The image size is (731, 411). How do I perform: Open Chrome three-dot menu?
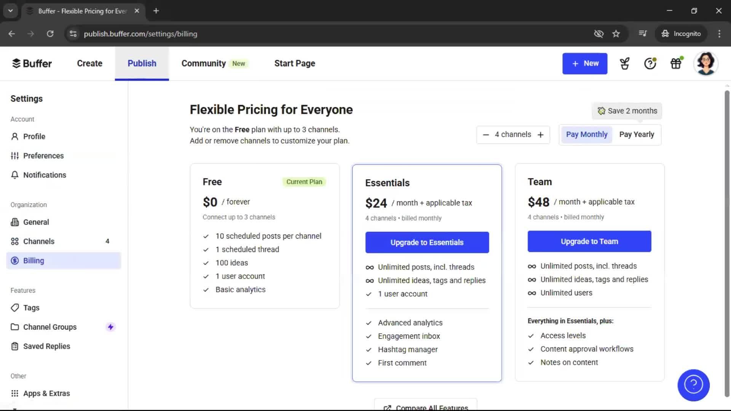point(719,34)
